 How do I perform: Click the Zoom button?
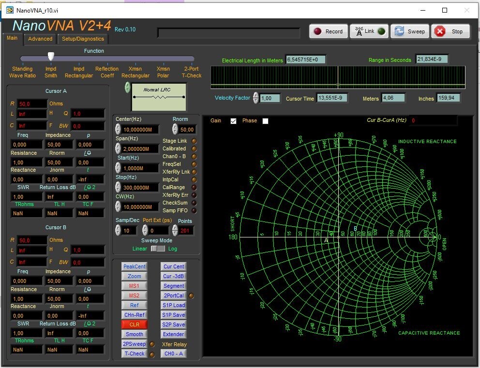click(135, 276)
